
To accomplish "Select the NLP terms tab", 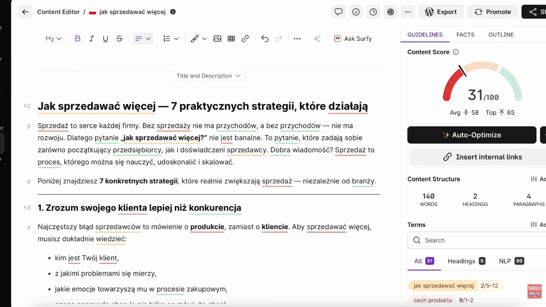I will click(512, 261).
